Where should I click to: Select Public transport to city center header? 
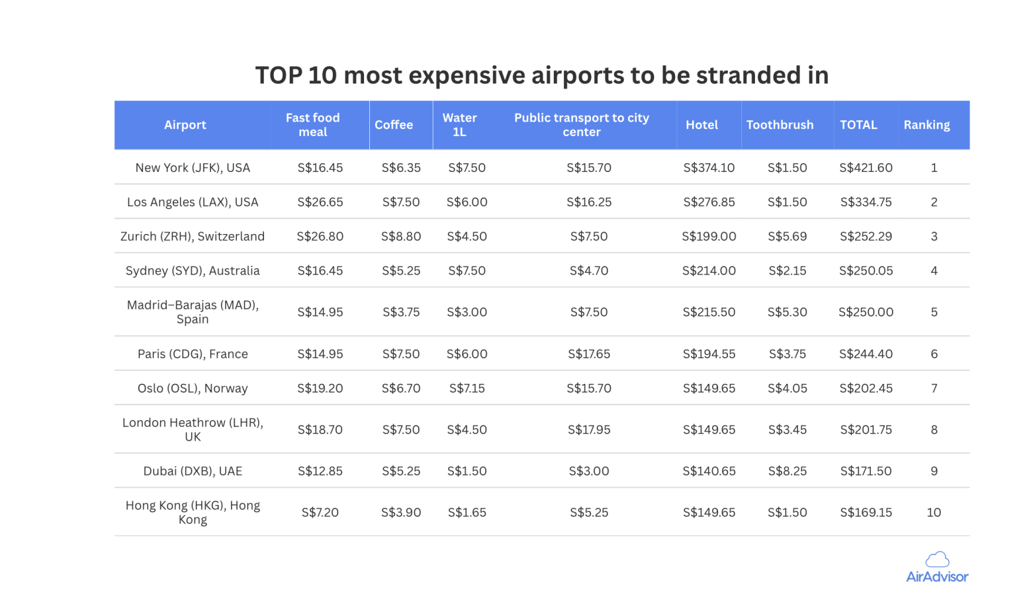[582, 125]
